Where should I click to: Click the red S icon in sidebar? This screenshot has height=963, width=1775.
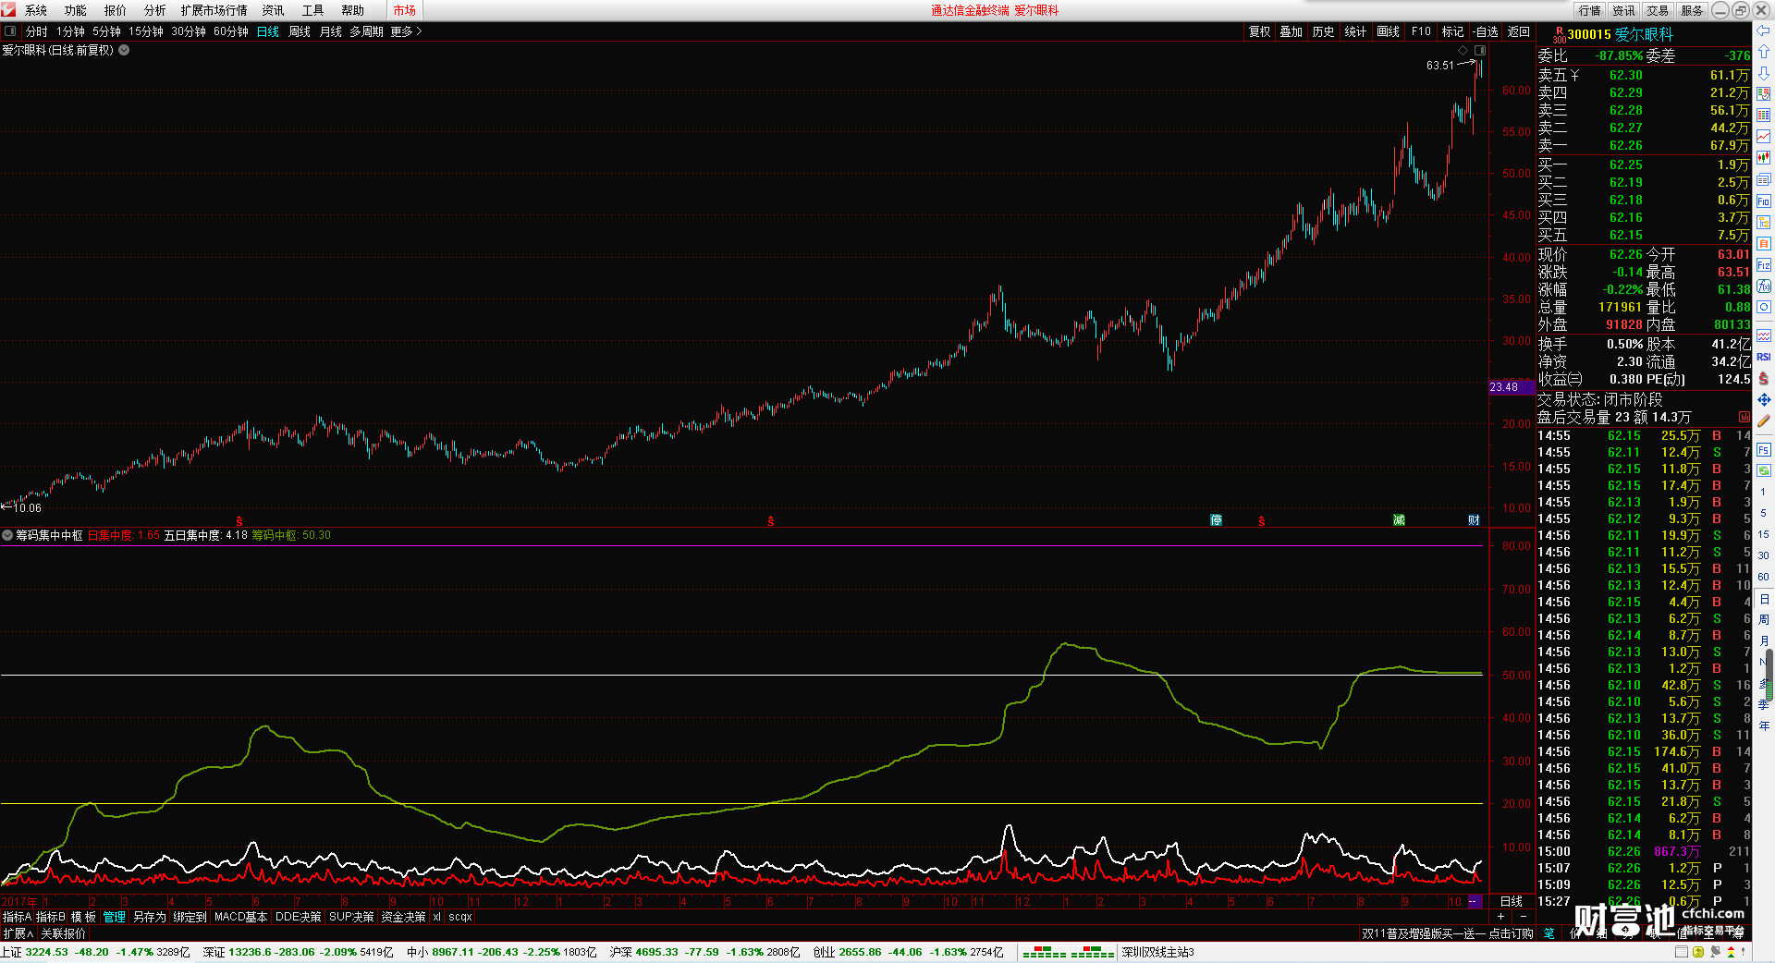(1764, 378)
